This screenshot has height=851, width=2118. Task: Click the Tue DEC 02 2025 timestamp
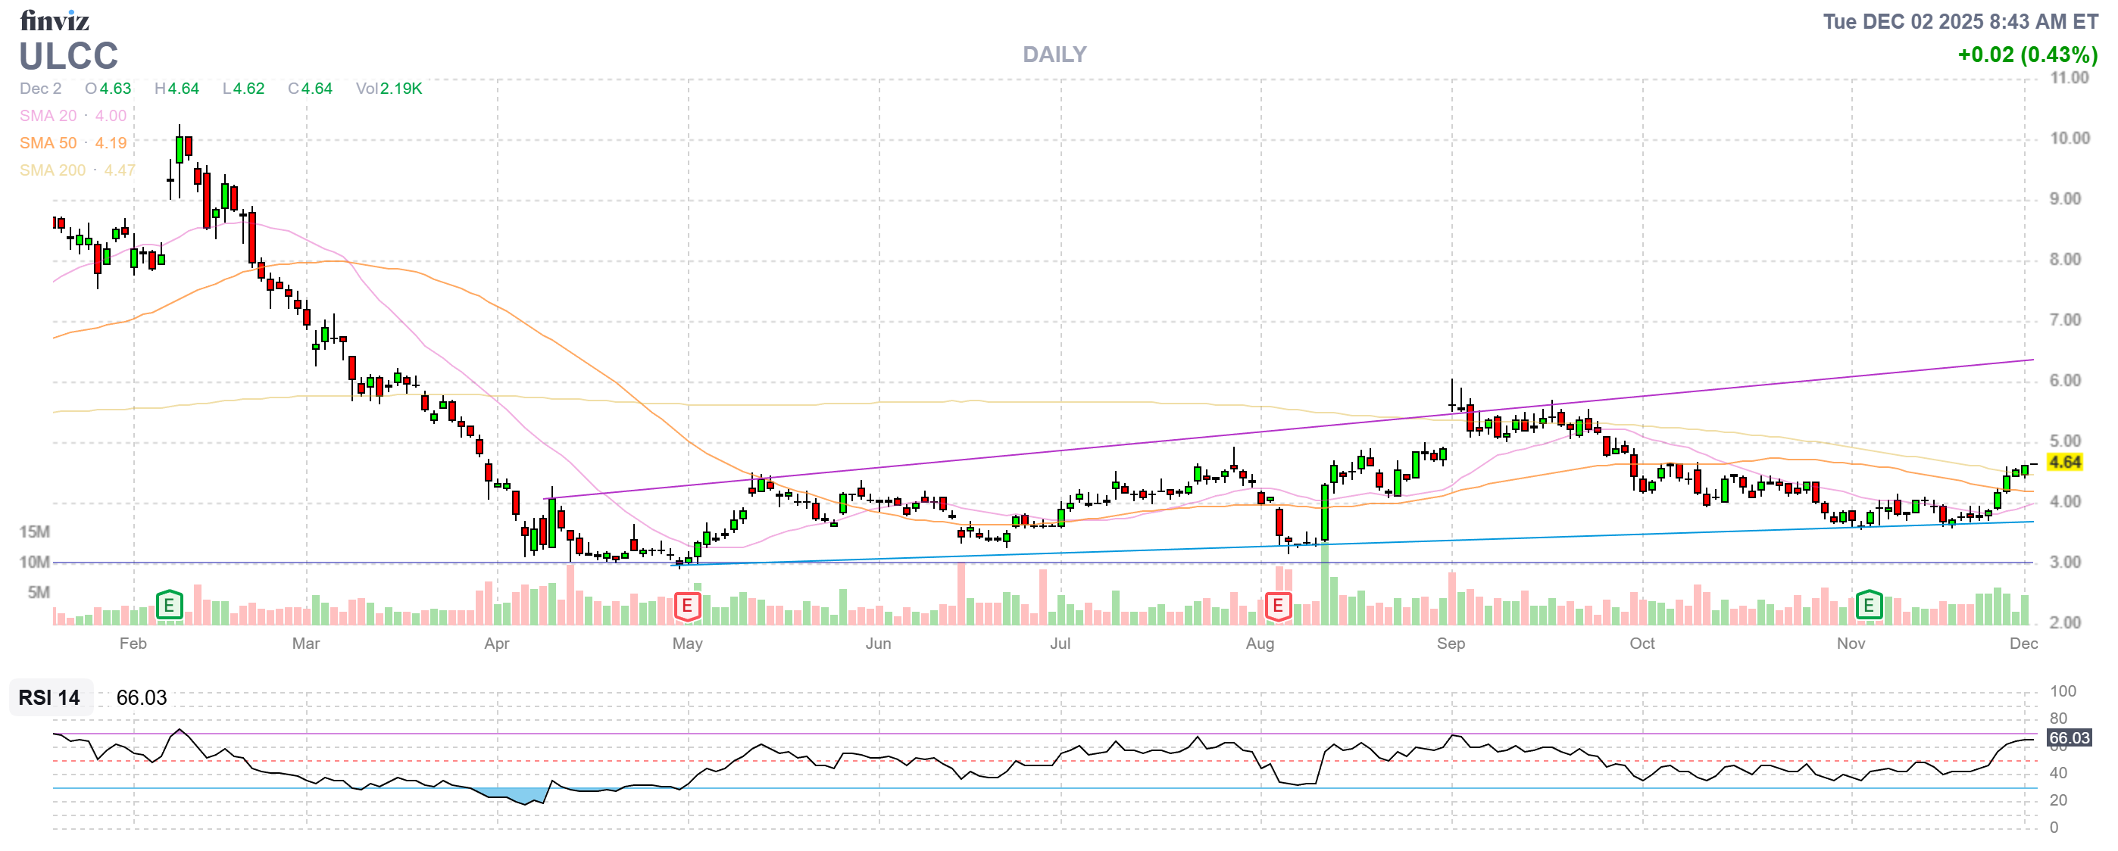(1960, 21)
